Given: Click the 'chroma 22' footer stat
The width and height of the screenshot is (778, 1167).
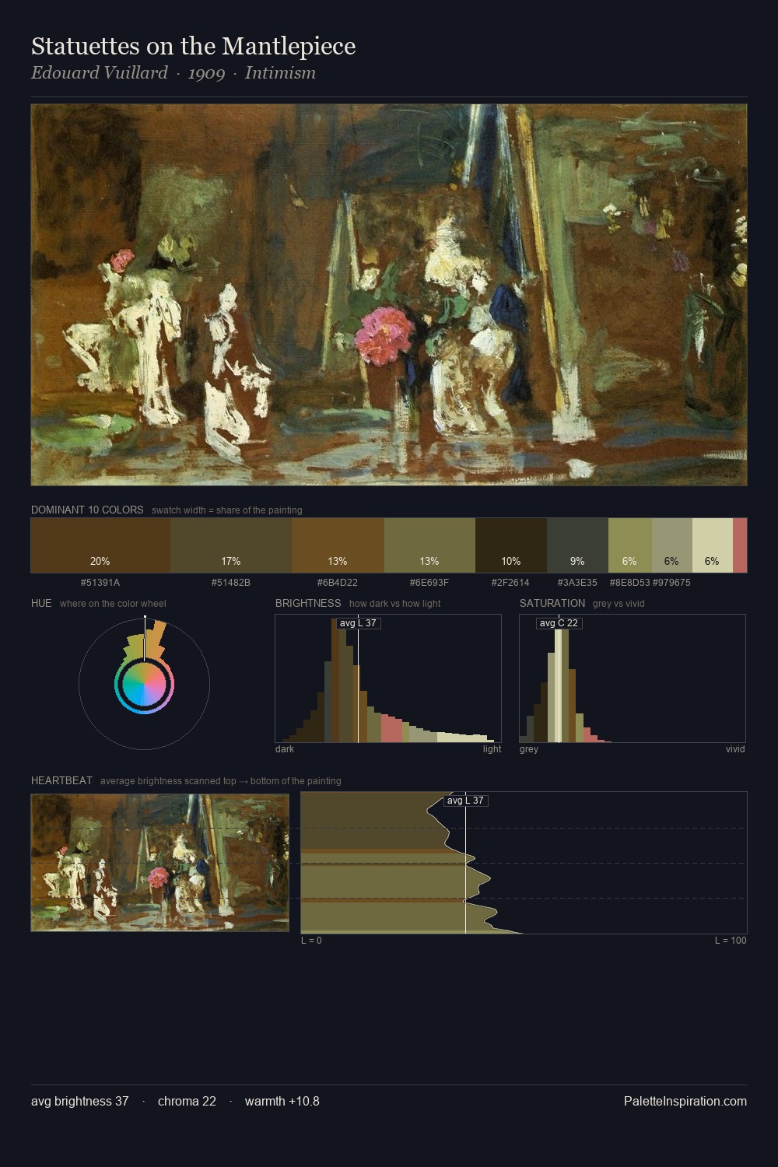Looking at the screenshot, I should point(187,1101).
